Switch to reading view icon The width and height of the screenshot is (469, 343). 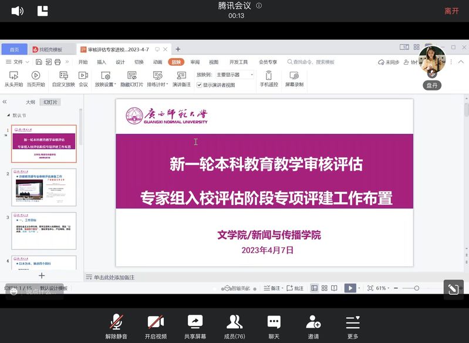334,288
